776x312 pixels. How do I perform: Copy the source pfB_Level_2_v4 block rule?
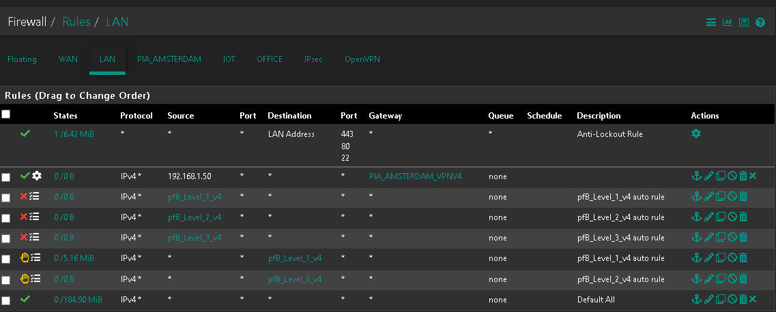(x=721, y=217)
